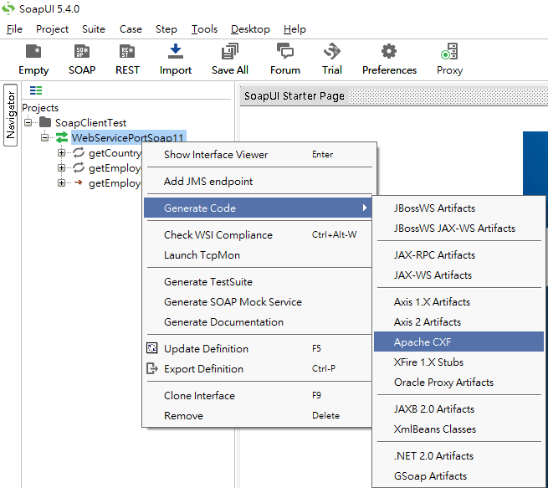This screenshot has height=488, width=548.
Task: Open the Forum toolbar icon
Action: click(x=285, y=51)
